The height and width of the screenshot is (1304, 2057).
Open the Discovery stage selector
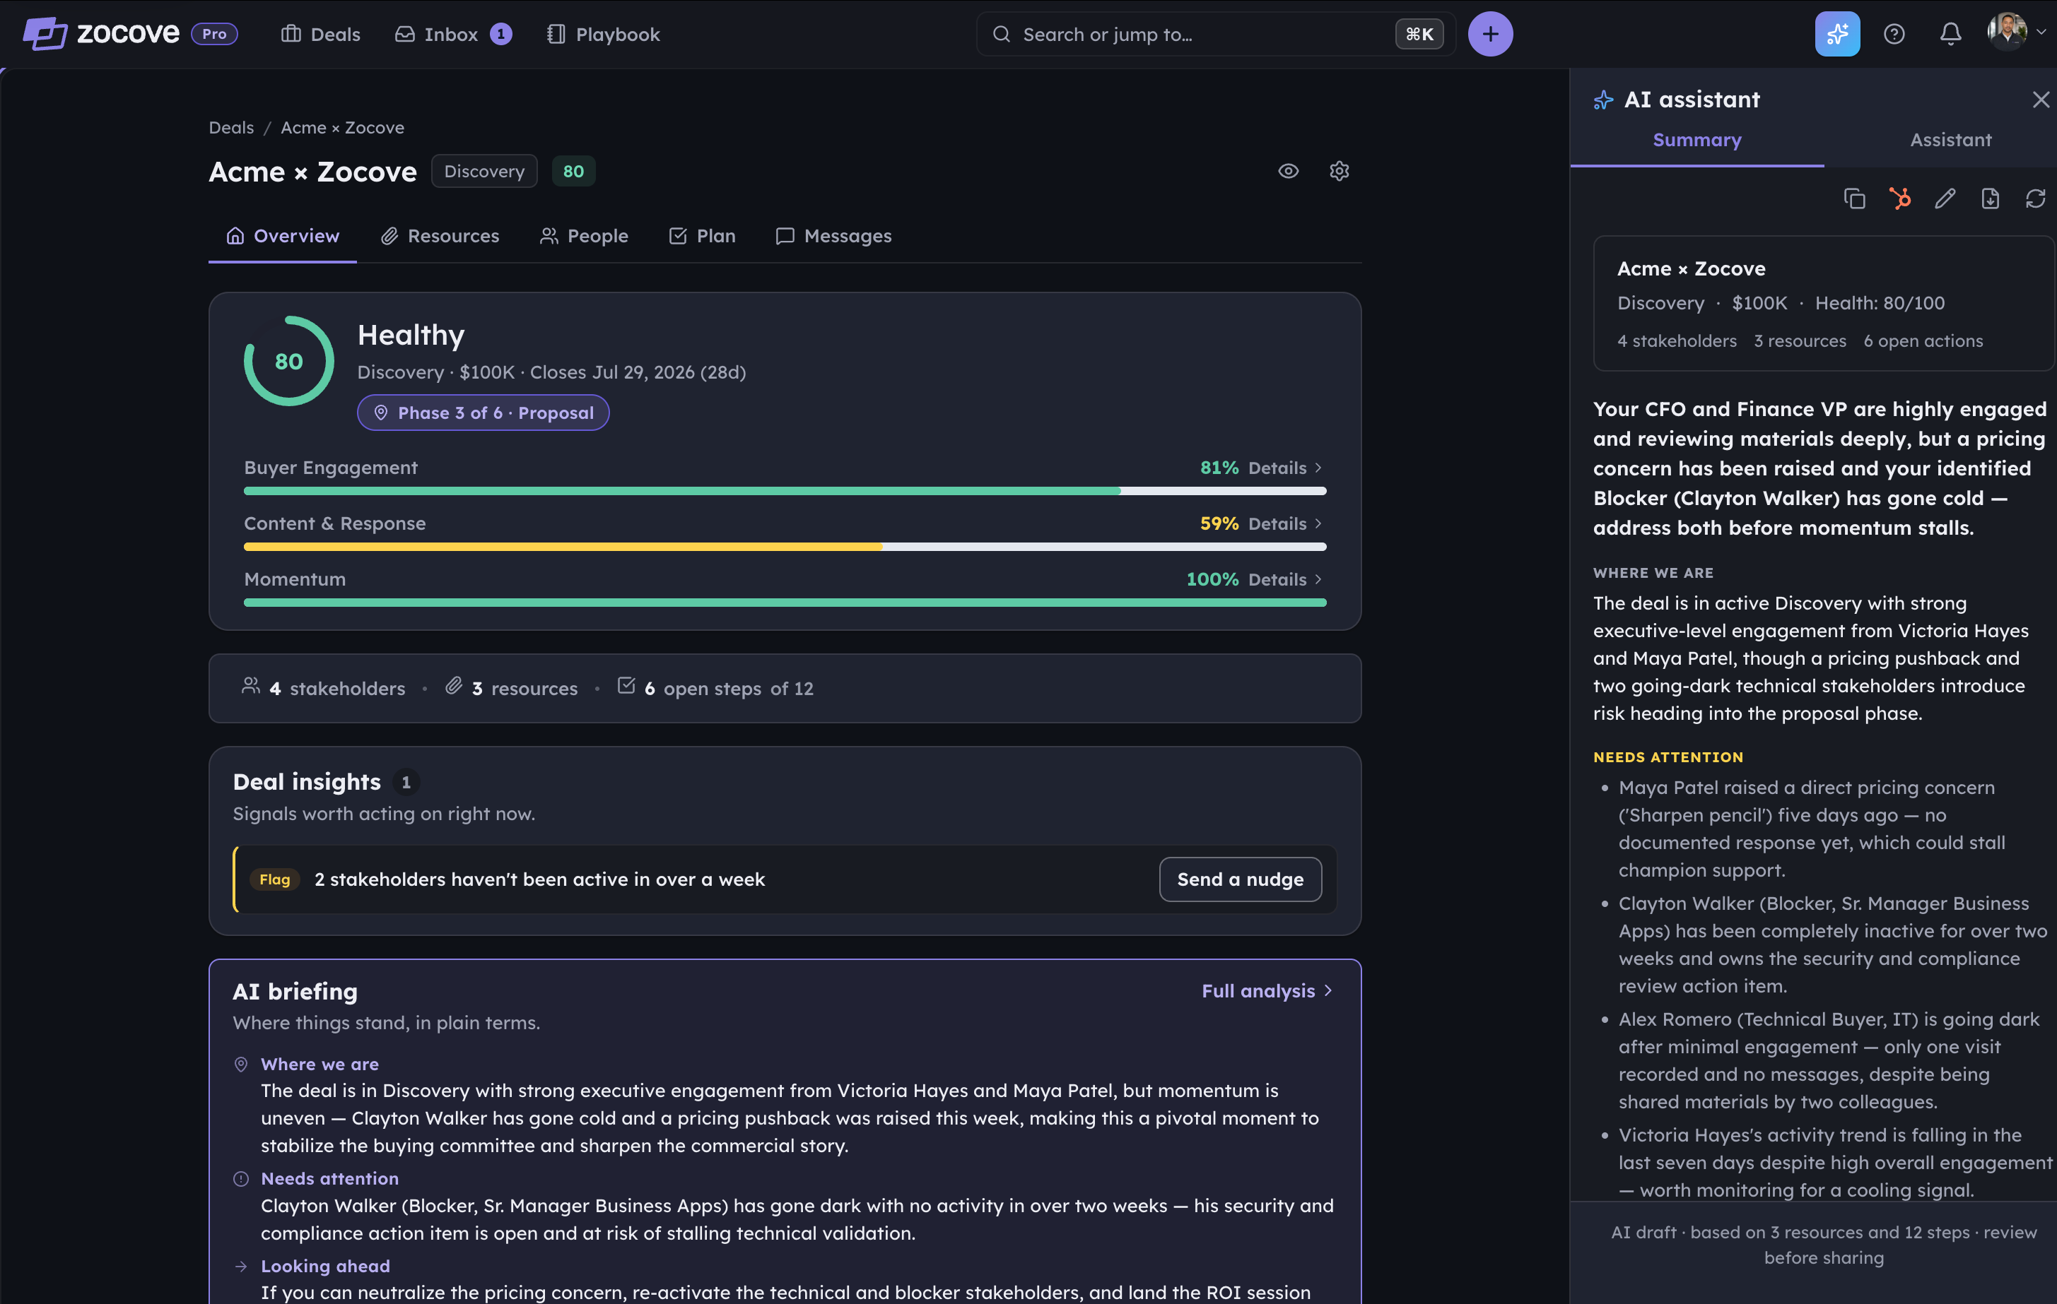[484, 172]
